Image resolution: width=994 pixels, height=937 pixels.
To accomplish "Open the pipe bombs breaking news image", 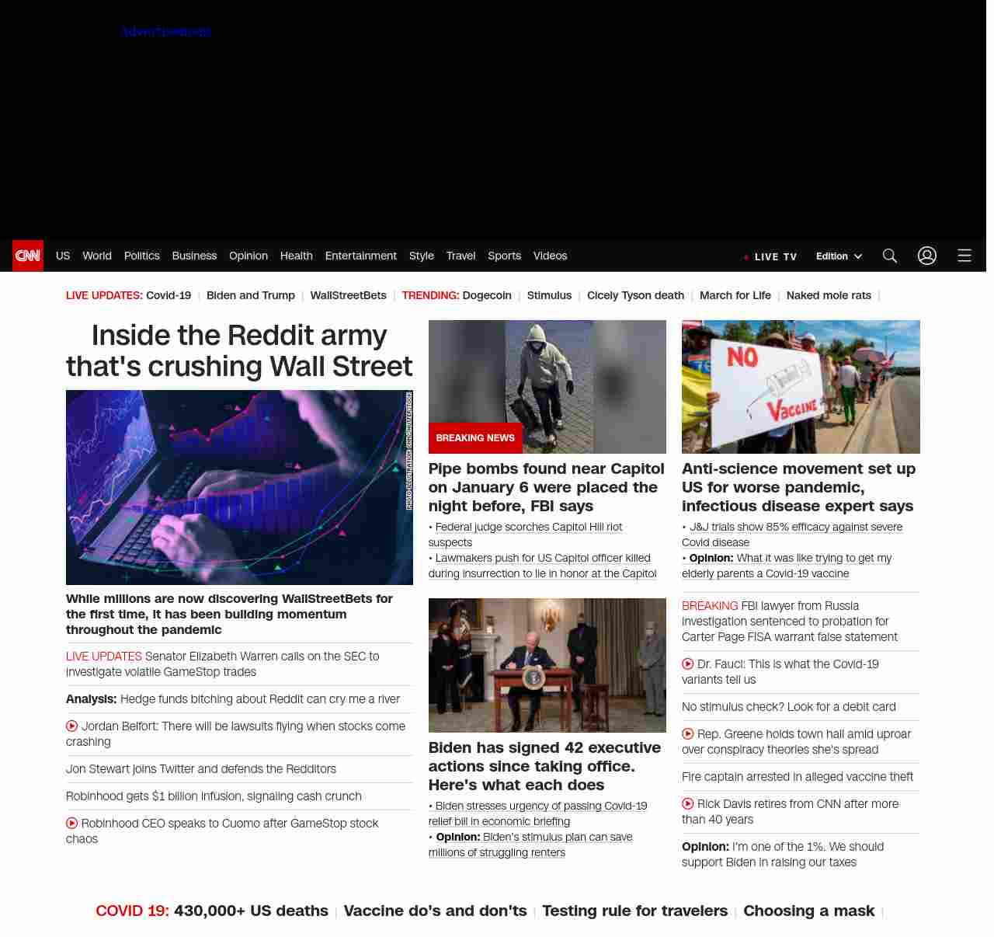I will (547, 386).
